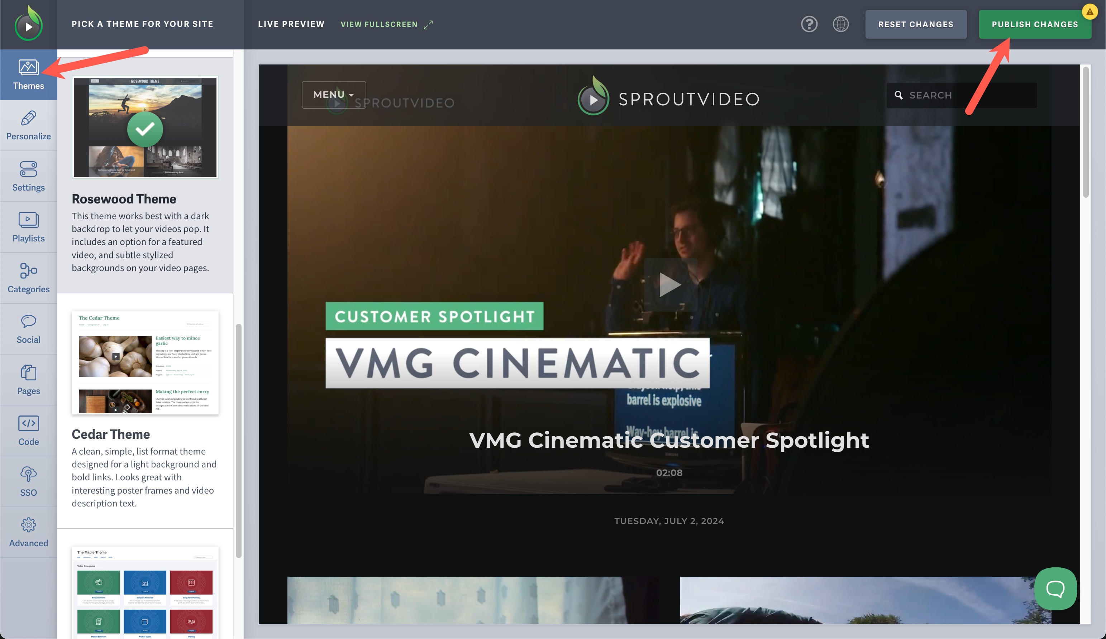
Task: Navigate to Settings panel
Action: (28, 177)
